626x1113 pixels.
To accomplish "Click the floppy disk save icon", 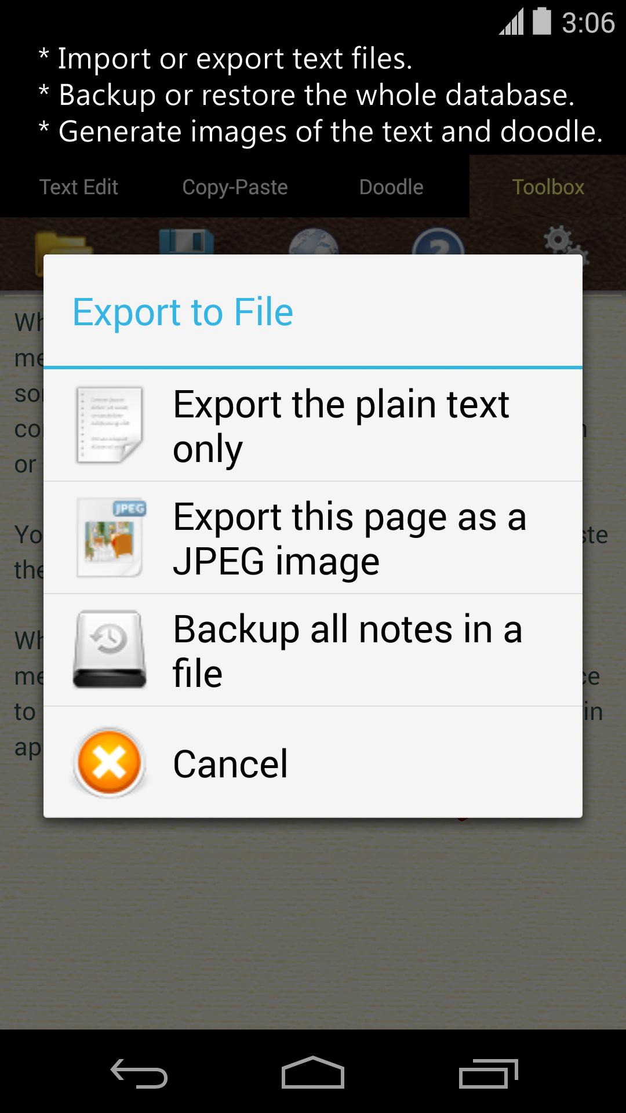I will point(187,242).
